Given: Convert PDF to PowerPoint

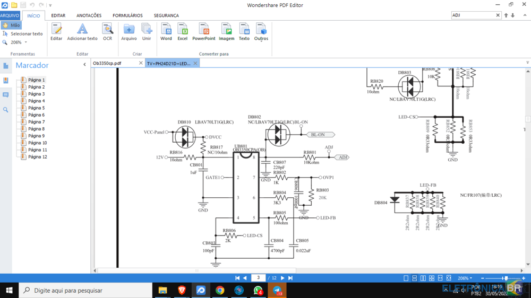Looking at the screenshot, I should coord(204,31).
